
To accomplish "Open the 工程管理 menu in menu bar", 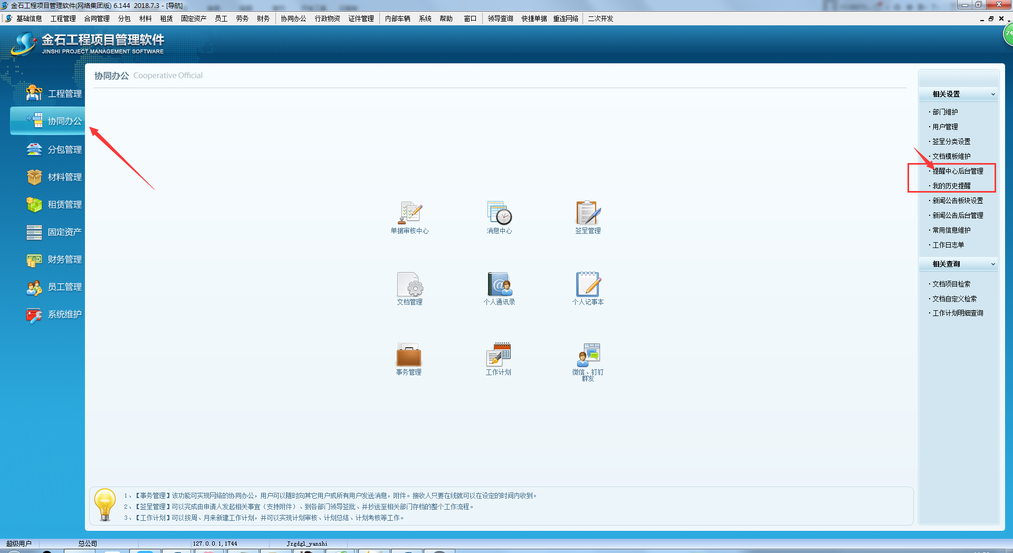I will click(63, 18).
